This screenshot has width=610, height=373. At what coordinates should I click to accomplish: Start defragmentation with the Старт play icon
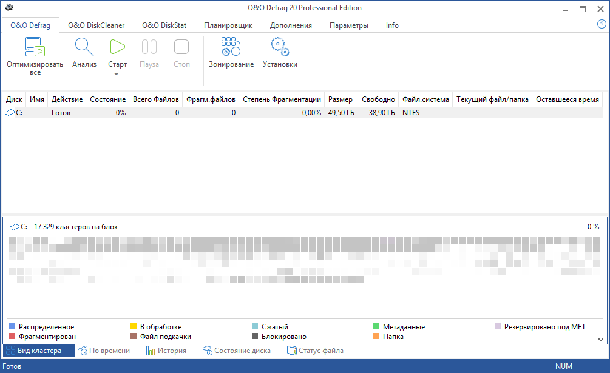pos(117,47)
